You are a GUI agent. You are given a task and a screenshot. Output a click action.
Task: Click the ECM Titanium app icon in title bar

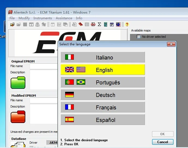(x=10, y=12)
